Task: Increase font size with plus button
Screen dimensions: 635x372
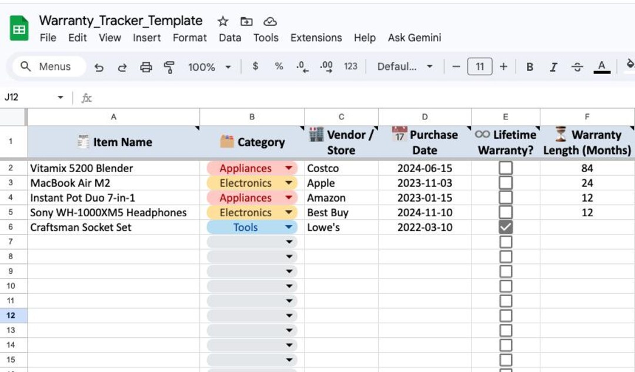Action: tap(503, 66)
